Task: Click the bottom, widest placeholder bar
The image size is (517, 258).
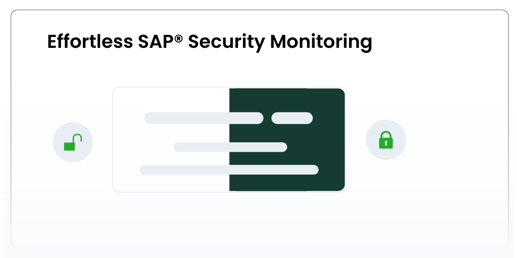Action: (x=229, y=170)
